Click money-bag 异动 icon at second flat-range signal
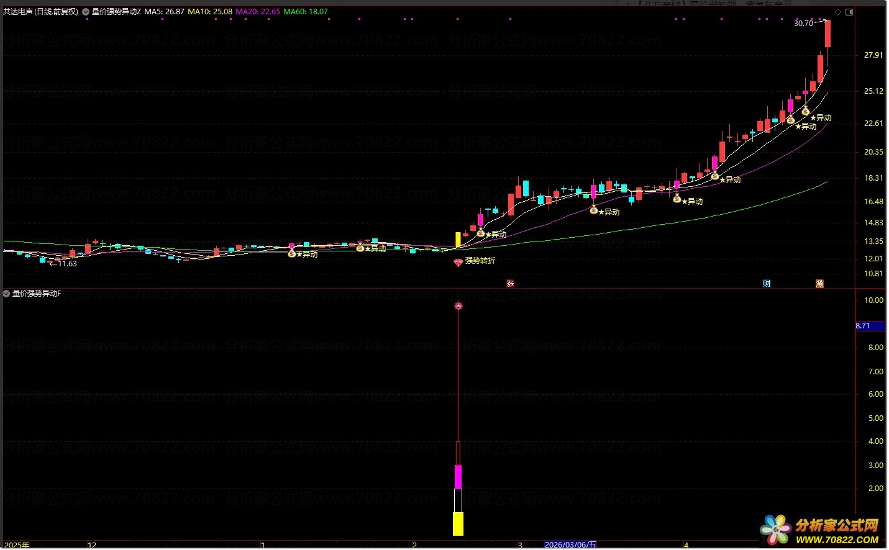Viewport: 889px width, 550px height. pyautogui.click(x=360, y=248)
